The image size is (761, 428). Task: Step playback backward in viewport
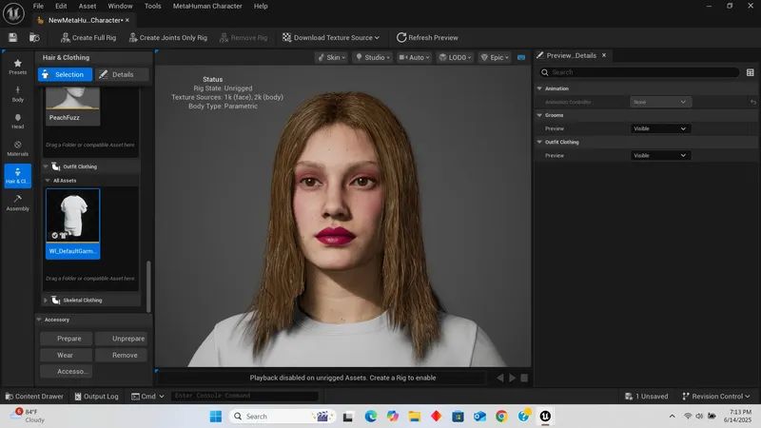[x=500, y=378]
